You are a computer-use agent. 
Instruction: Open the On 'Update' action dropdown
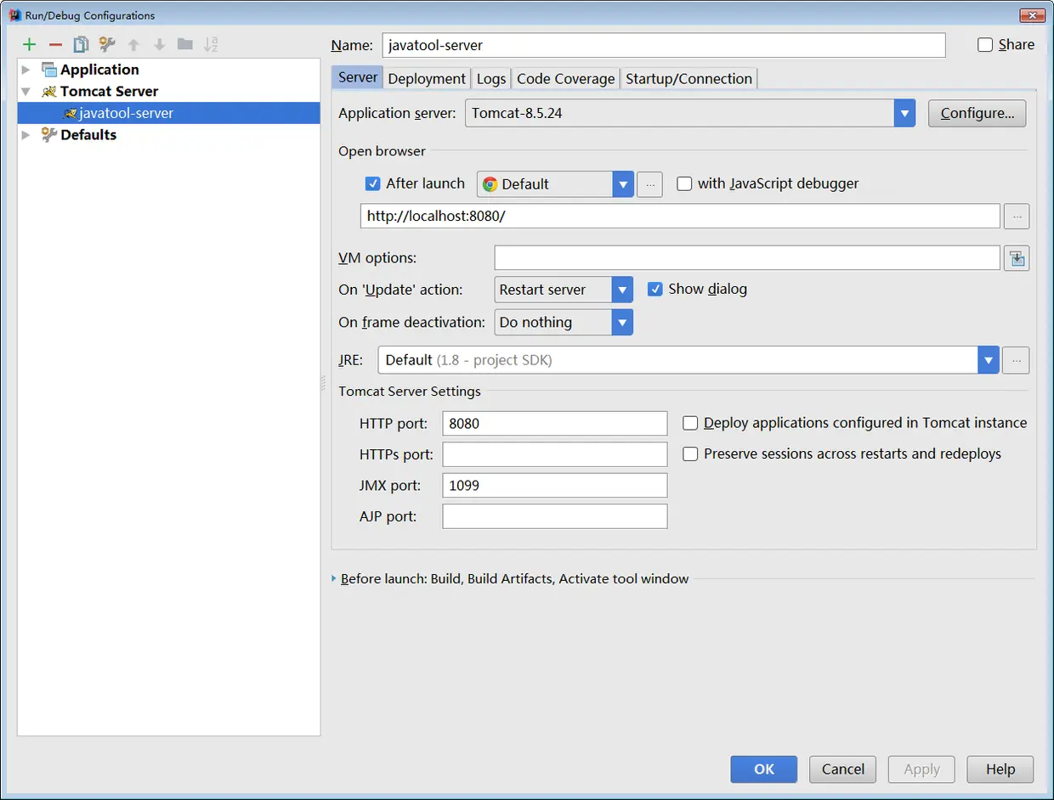[622, 289]
